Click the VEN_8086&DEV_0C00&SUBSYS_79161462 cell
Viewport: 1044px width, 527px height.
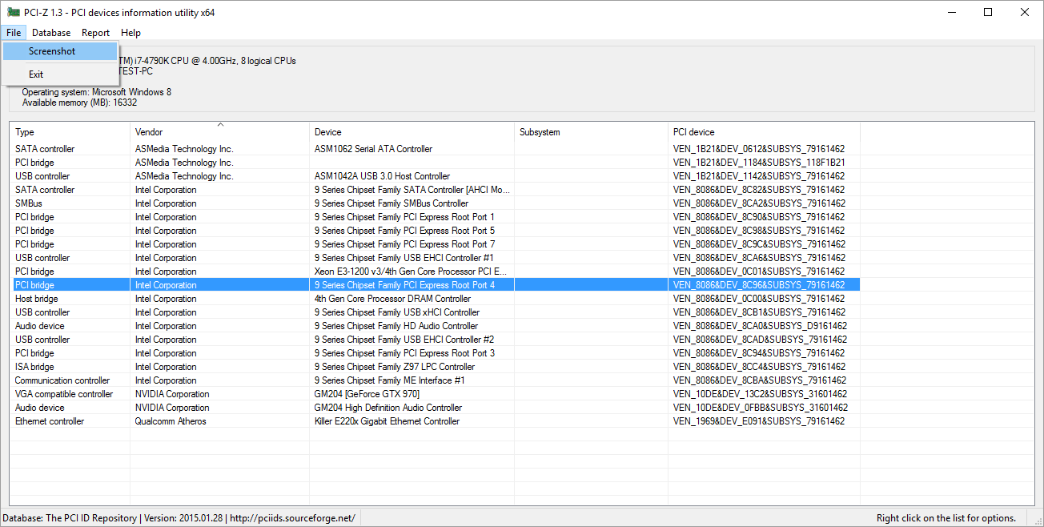pyautogui.click(x=759, y=299)
